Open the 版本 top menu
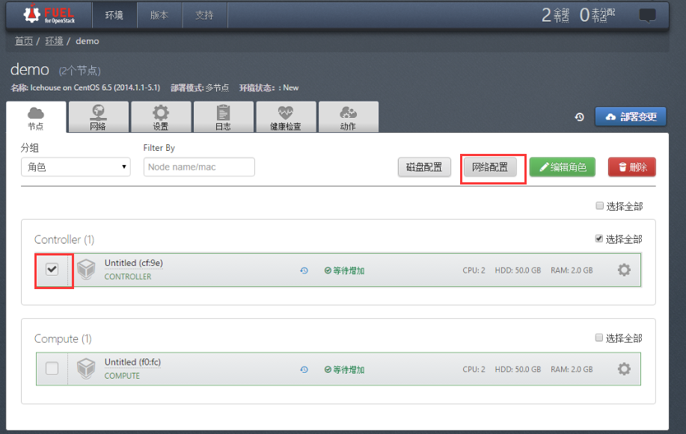The image size is (686, 434). point(159,15)
